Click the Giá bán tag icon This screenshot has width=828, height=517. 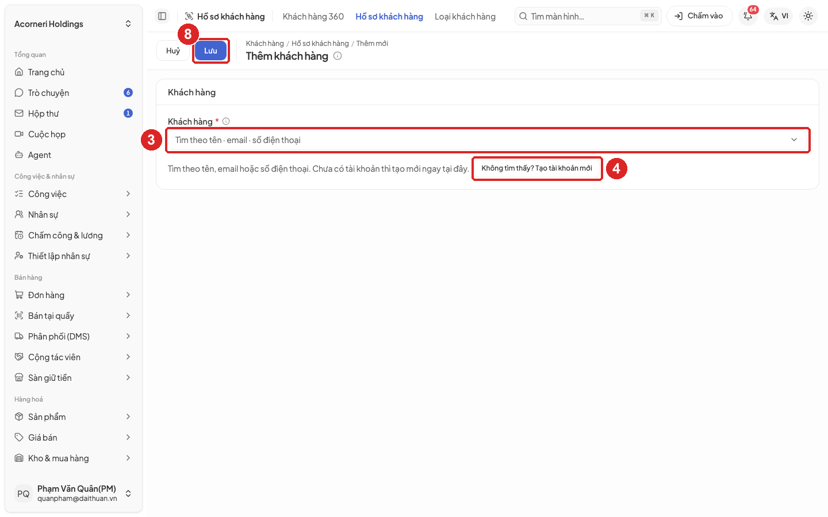tap(19, 438)
